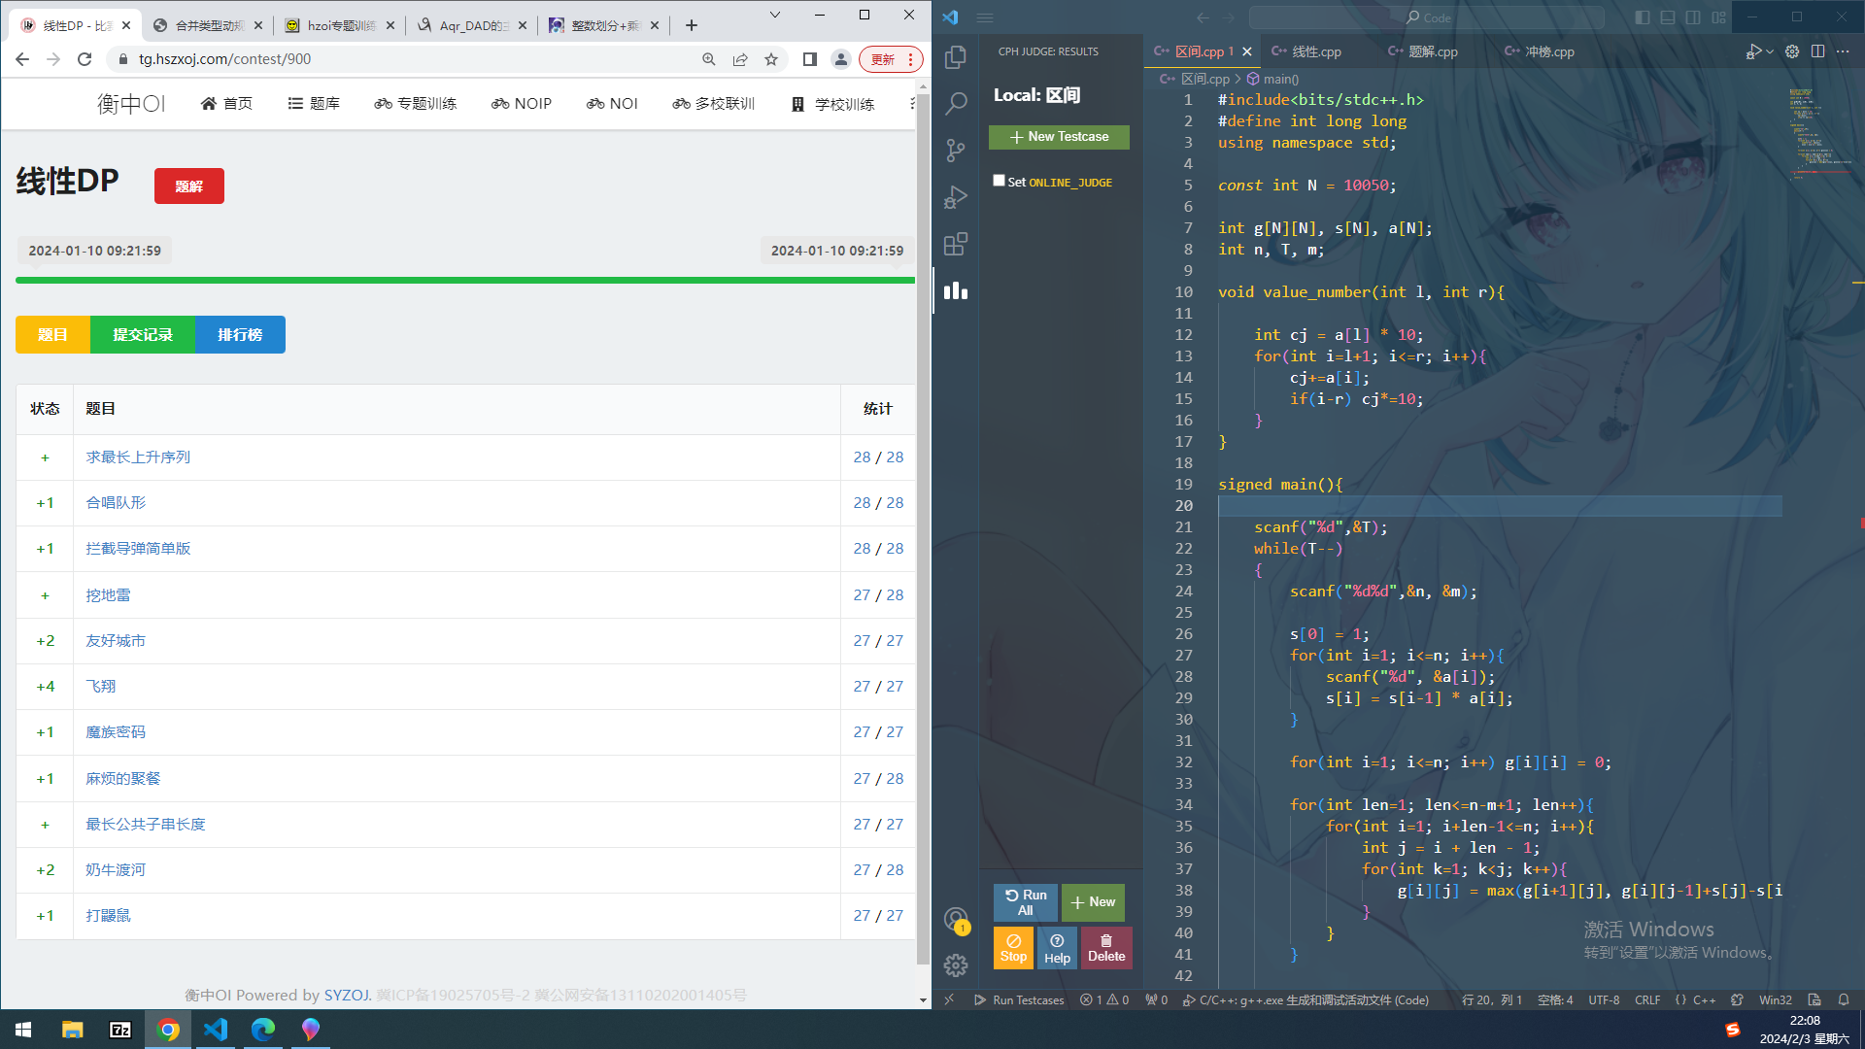This screenshot has width=1865, height=1049.
Task: Open the Extensions view icon
Action: (x=956, y=244)
